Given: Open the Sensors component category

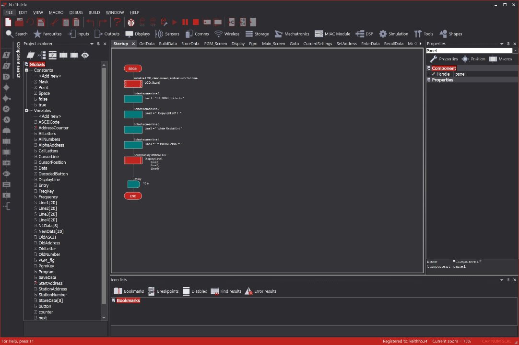Looking at the screenshot, I should 167,34.
